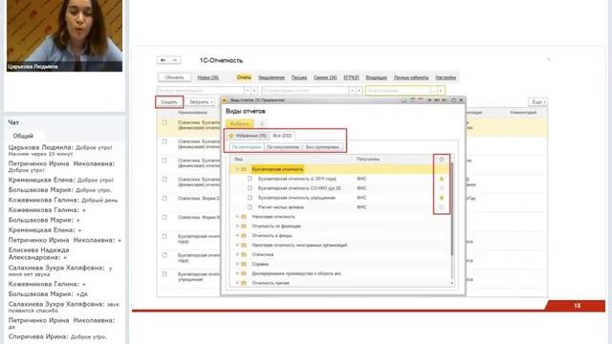Open dropdown arrow of the organization filter field
This screenshot has height=344, width=612.
(248, 91)
